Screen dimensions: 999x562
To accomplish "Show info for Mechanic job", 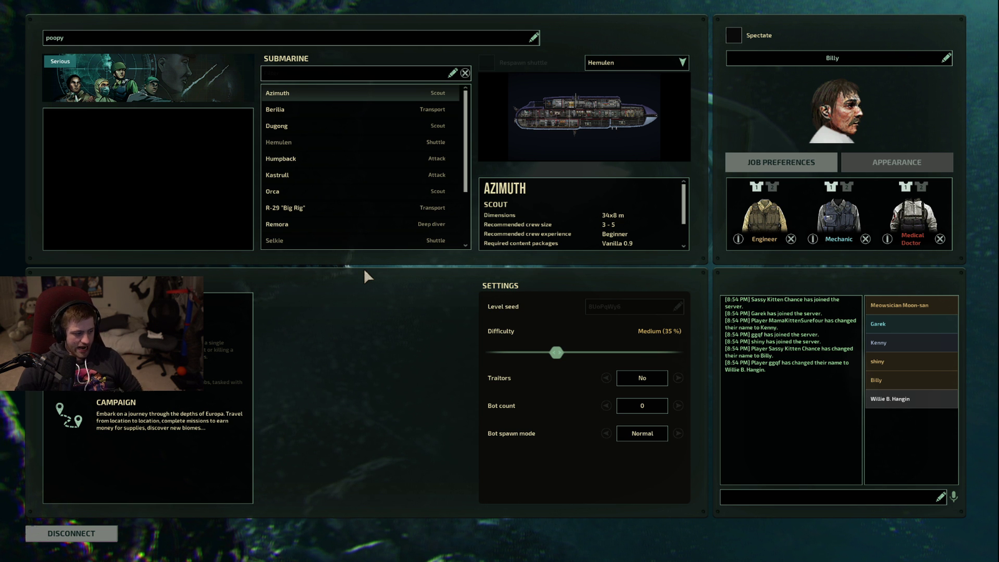I will tap(812, 239).
